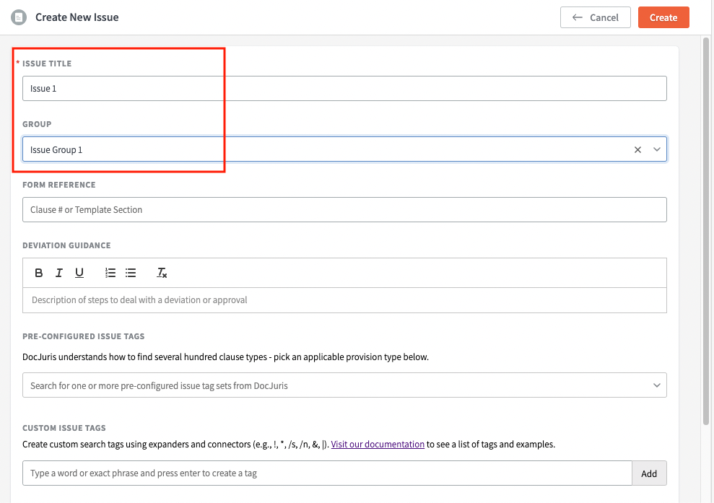Focus the custom issue tags input

point(328,473)
